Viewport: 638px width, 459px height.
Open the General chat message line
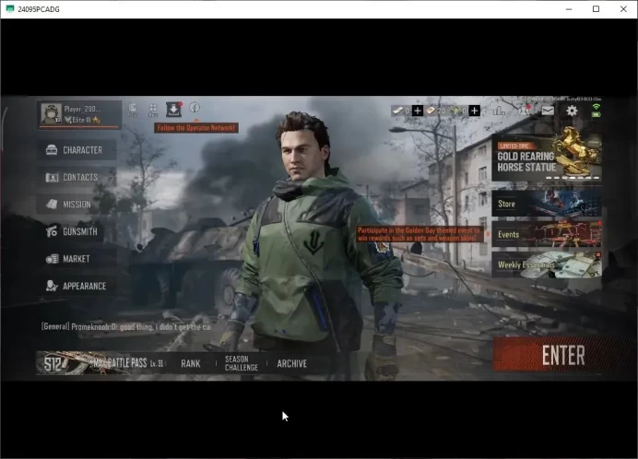click(x=126, y=327)
